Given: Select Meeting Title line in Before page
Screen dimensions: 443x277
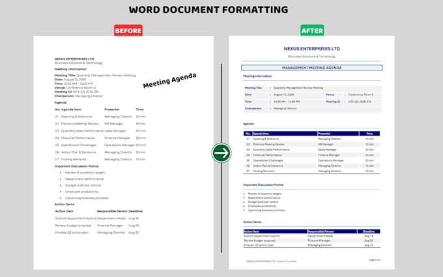Looking at the screenshot, I should (95, 76).
